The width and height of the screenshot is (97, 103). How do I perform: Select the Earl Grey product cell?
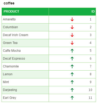25,98
